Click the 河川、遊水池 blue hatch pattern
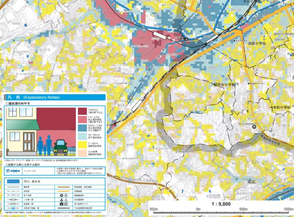The image size is (294, 217). point(13,181)
